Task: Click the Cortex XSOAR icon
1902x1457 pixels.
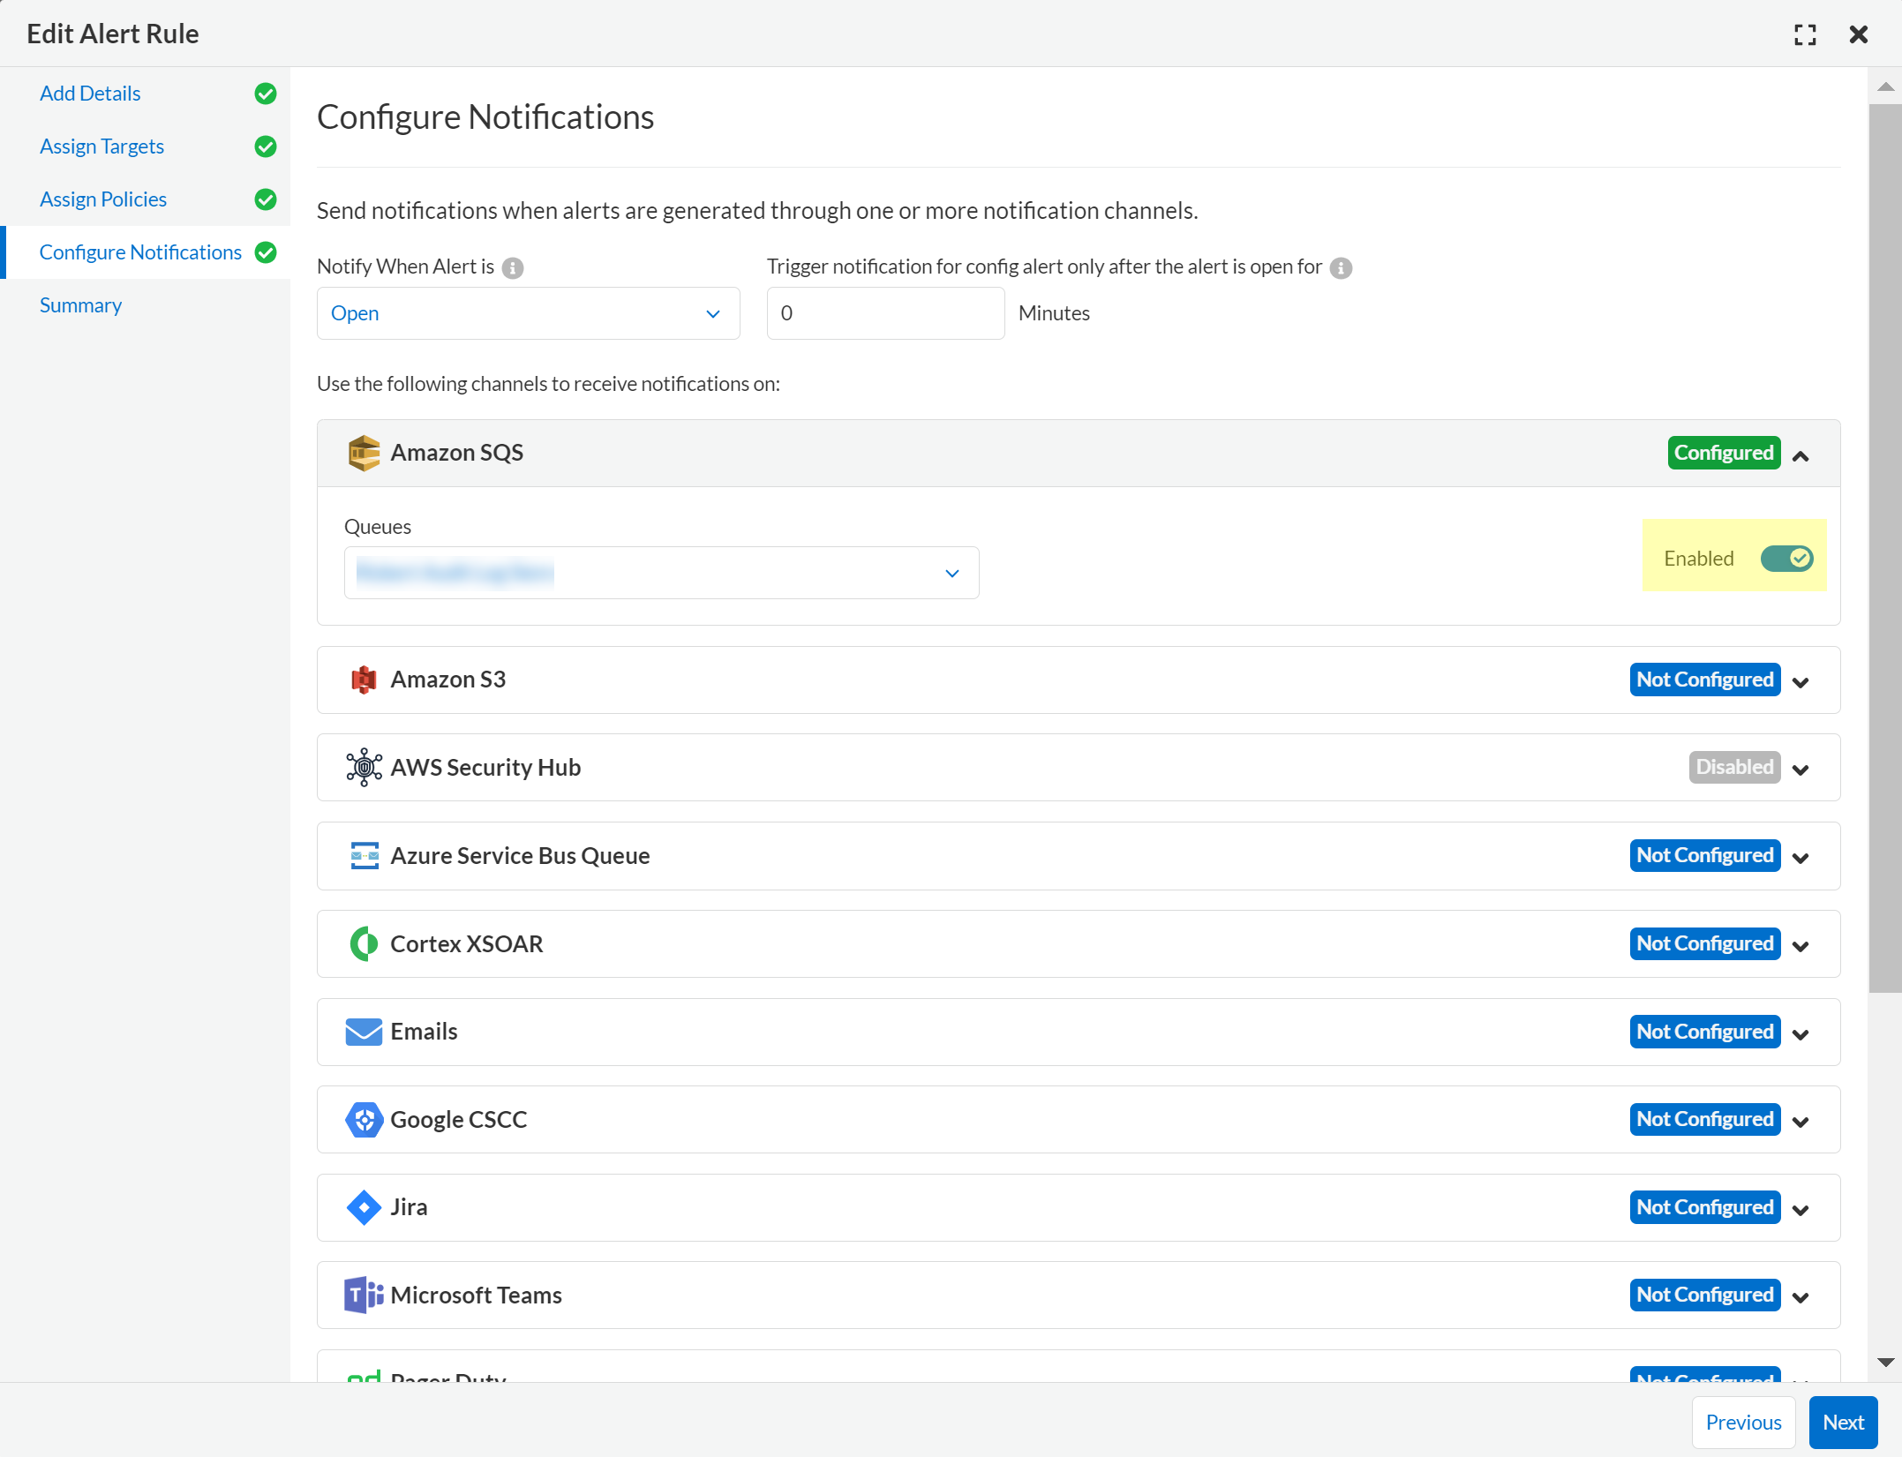Action: pos(364,943)
